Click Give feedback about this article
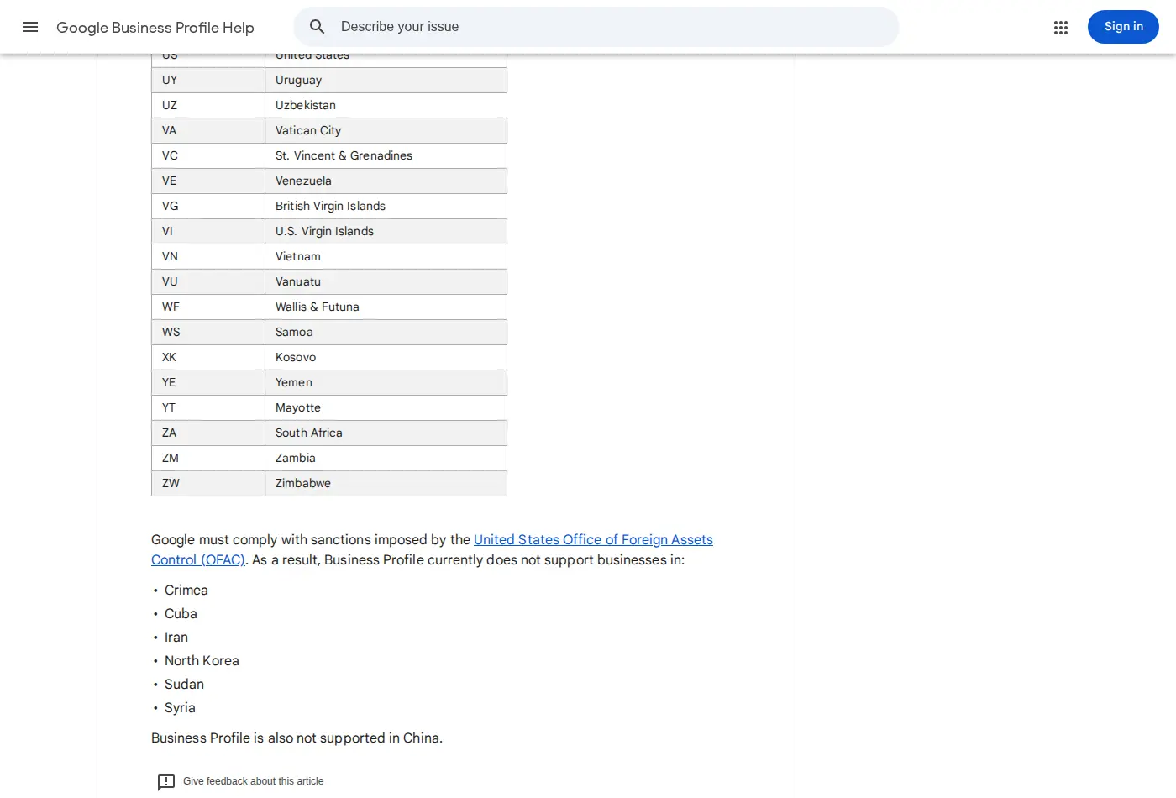Viewport: 1176px width, 798px height. coord(253,781)
